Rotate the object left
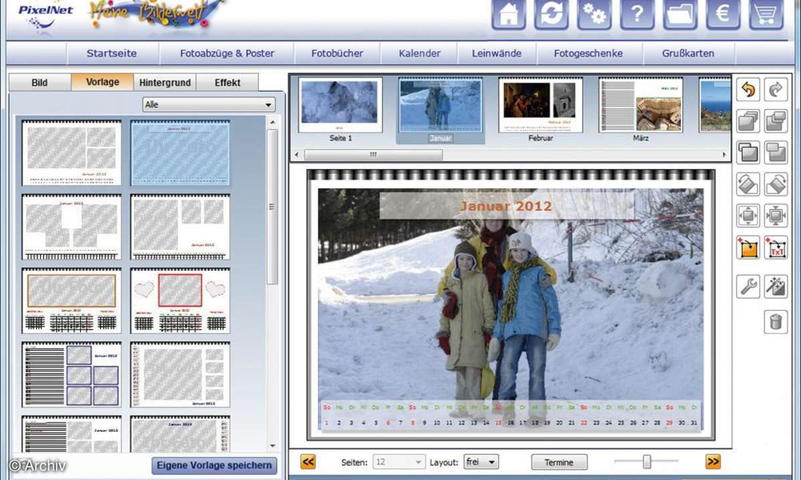 [748, 184]
